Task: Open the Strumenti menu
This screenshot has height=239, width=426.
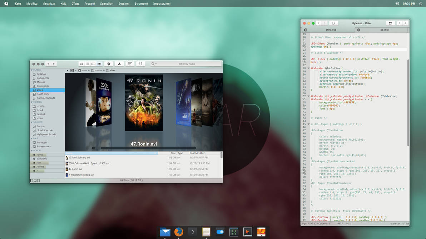Action: [141, 4]
